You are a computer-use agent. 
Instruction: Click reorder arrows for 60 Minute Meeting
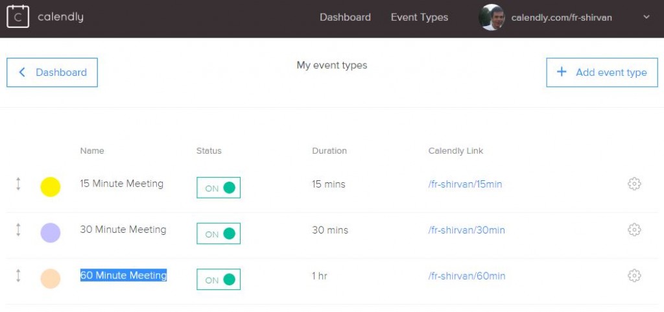click(x=18, y=276)
